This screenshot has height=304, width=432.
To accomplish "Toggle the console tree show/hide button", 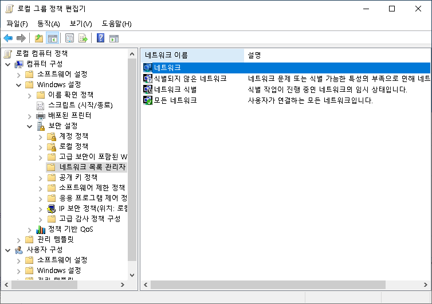I will coord(52,38).
